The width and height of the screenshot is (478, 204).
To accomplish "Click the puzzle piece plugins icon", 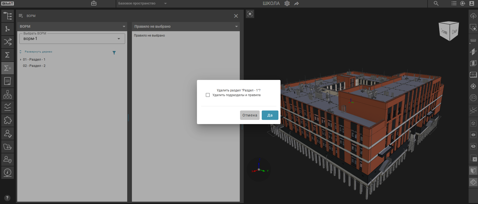I will click(x=8, y=120).
